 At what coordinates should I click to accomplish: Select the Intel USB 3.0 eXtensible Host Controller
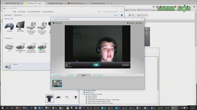102,100
